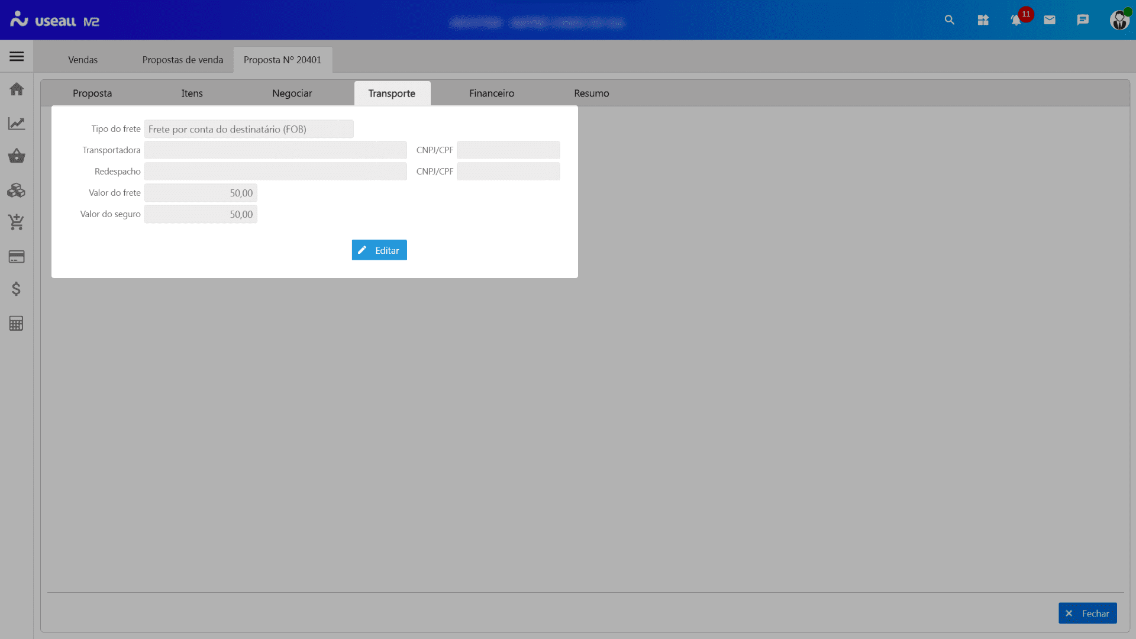Open the Propostas de venda tab
This screenshot has width=1136, height=639.
pos(182,60)
